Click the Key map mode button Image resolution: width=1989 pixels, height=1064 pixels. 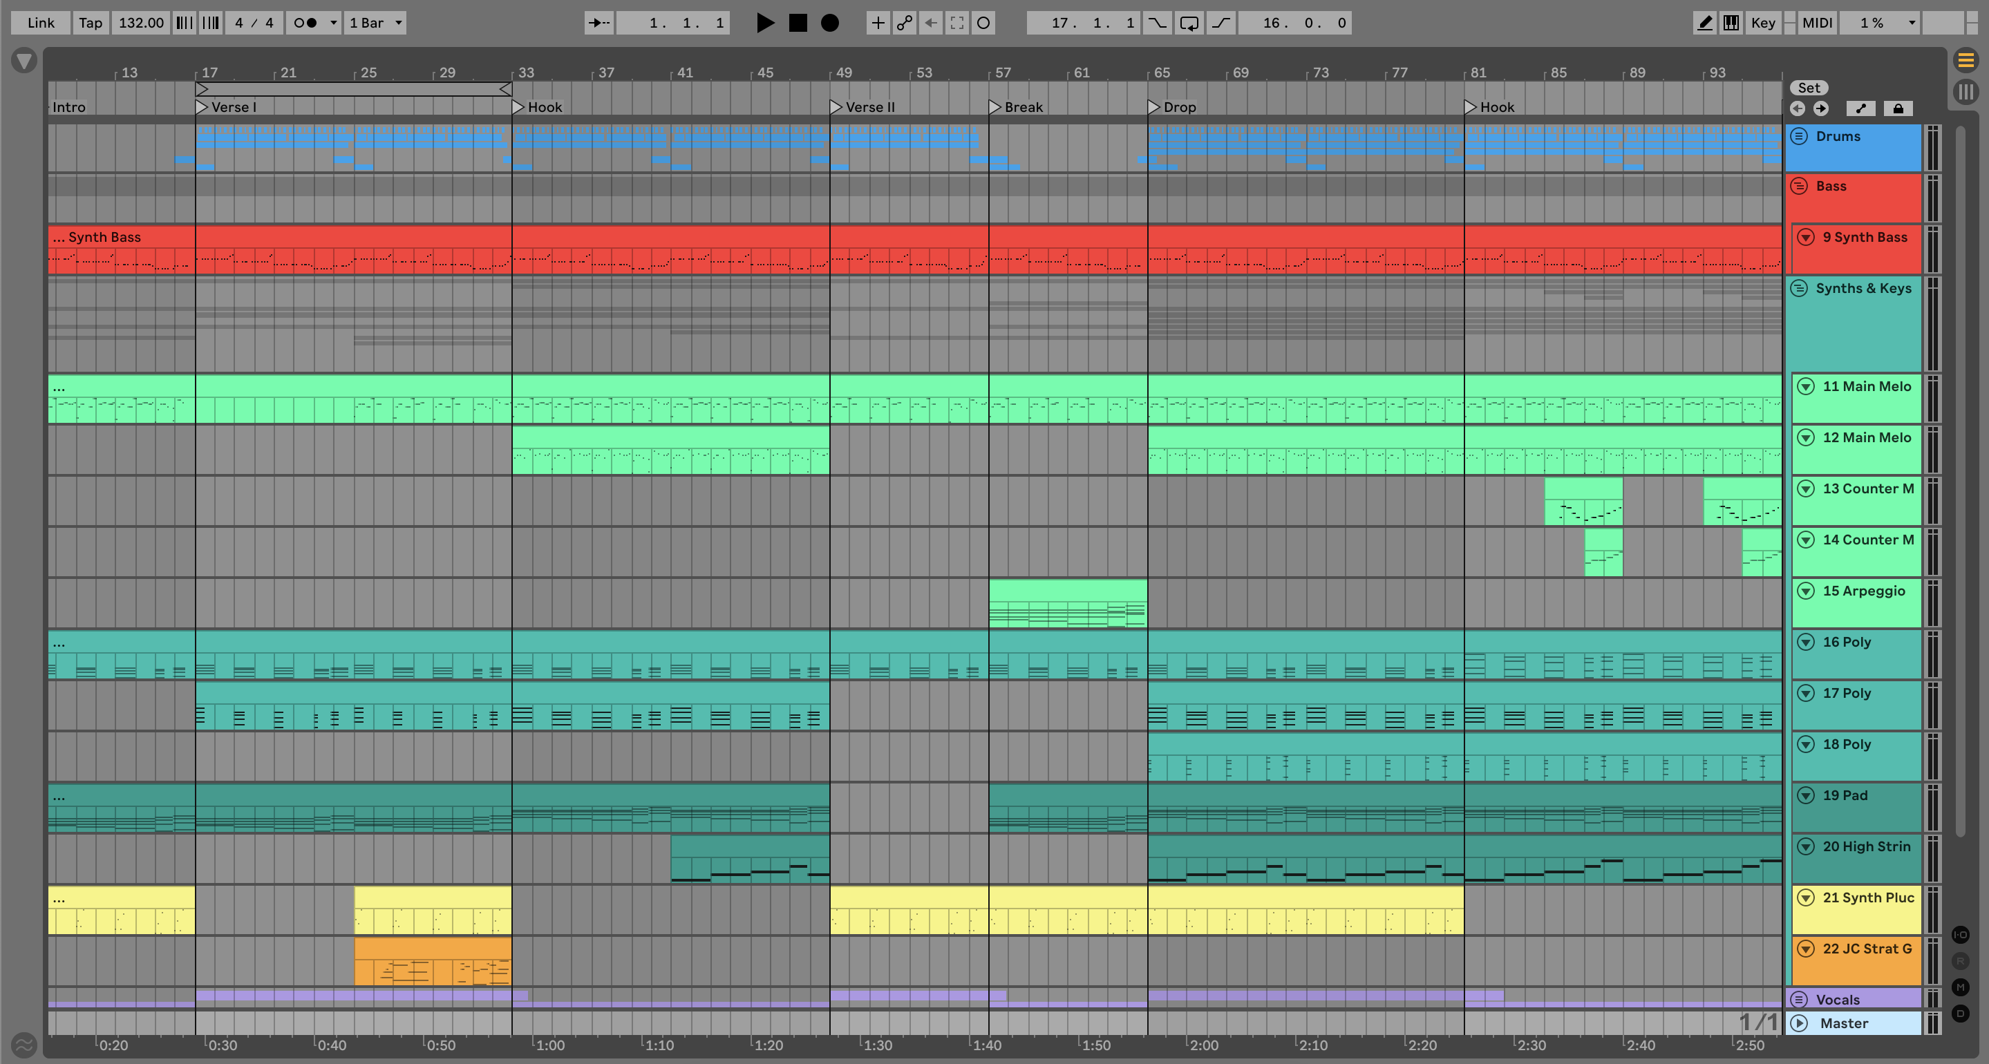point(1763,23)
